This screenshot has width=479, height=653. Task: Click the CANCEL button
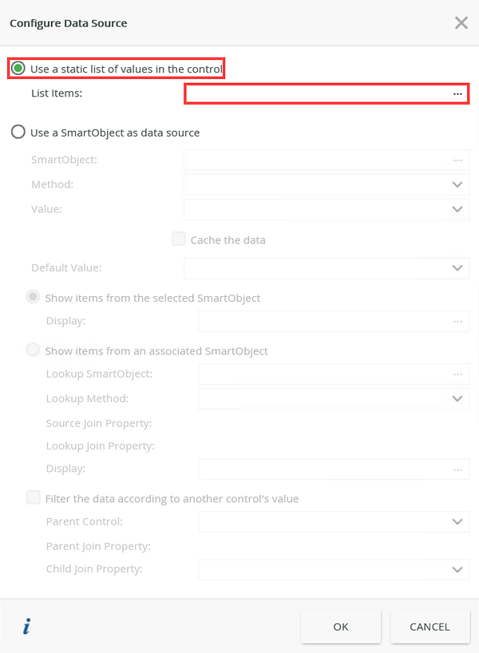point(430,627)
